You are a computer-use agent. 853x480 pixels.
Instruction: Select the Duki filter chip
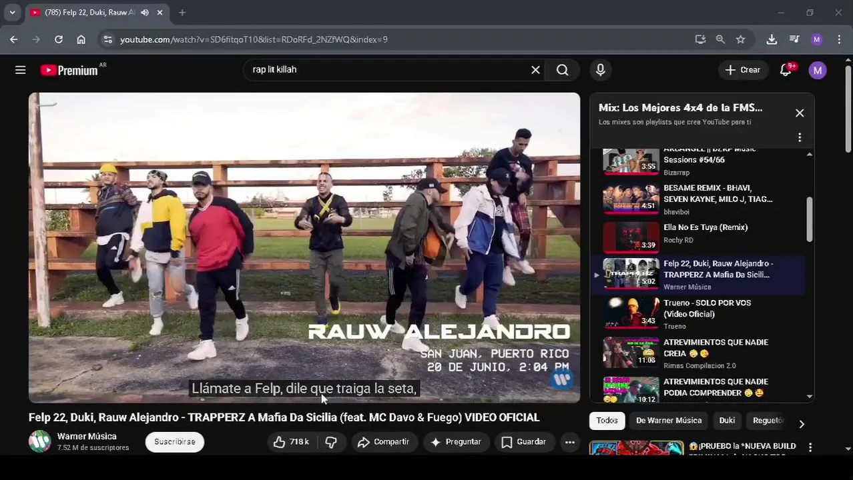(727, 421)
